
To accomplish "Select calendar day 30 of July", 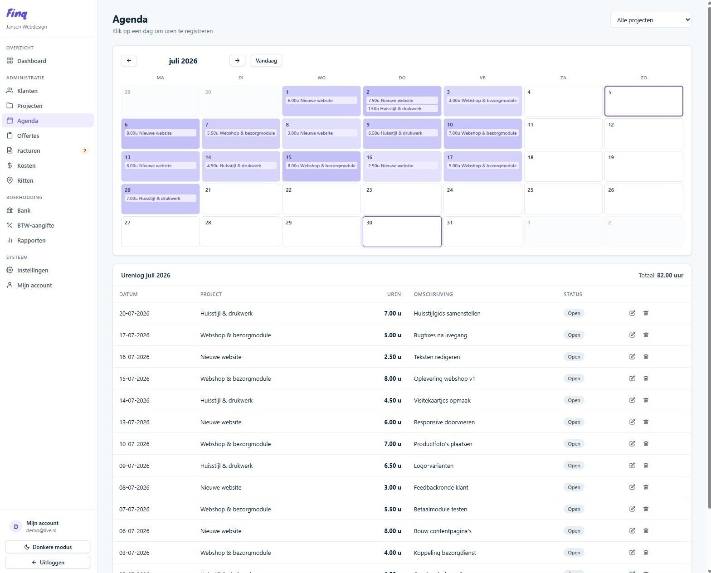I will click(402, 232).
